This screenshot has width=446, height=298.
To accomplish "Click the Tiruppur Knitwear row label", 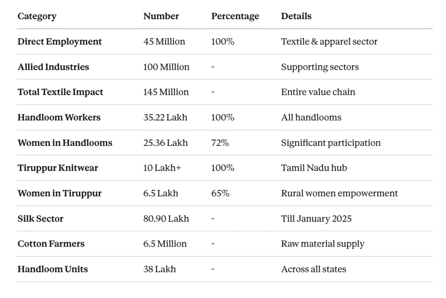I will tap(58, 168).
